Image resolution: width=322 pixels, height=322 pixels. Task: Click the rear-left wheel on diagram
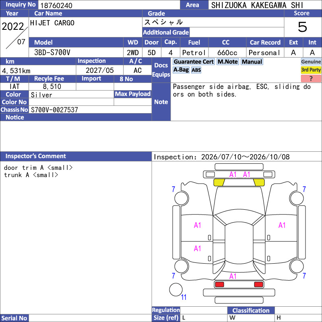(182, 266)
